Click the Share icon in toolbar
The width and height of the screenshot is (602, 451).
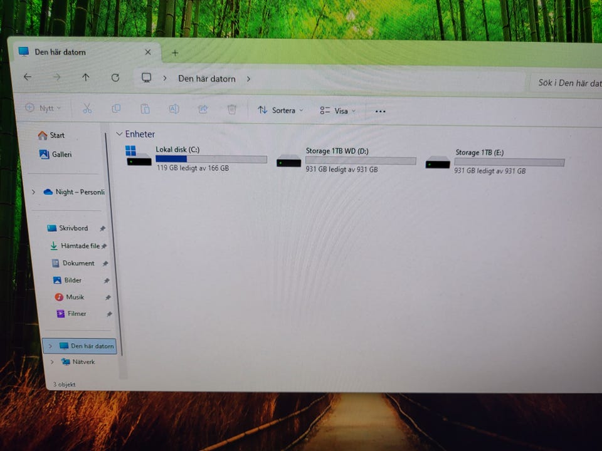(x=203, y=110)
